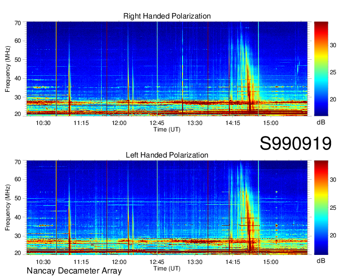Click the 15:00 tick on top plot
Screen dimensions: 342x277
(x=271, y=123)
